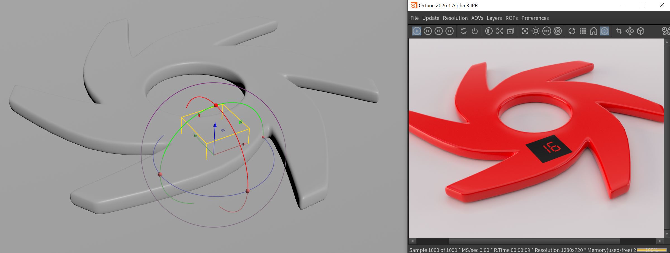Viewport: 670px width, 253px height.
Task: Click the sun lighting icon
Action: (536, 31)
